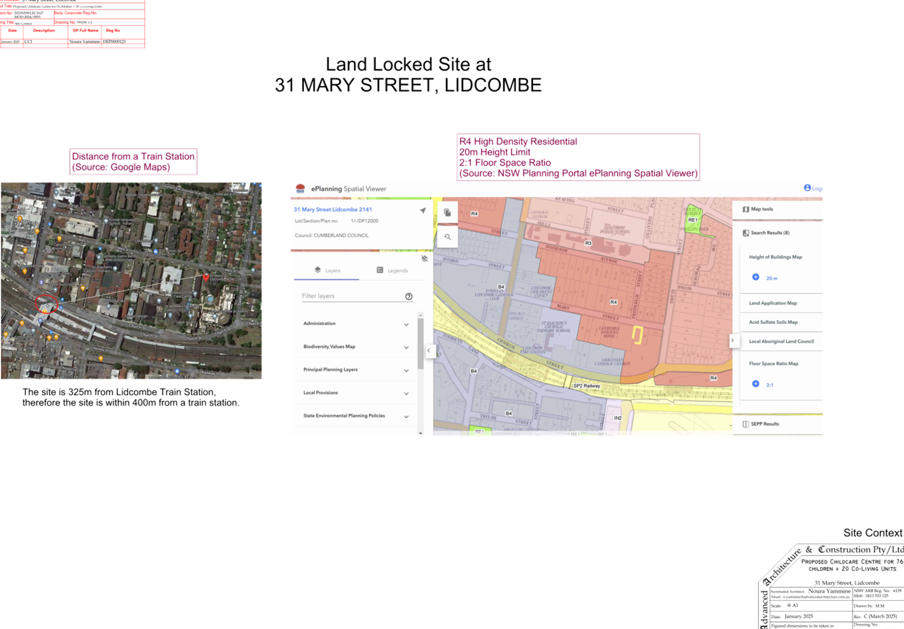Click the user account icon next to Login
The width and height of the screenshot is (904, 629).
tap(807, 188)
